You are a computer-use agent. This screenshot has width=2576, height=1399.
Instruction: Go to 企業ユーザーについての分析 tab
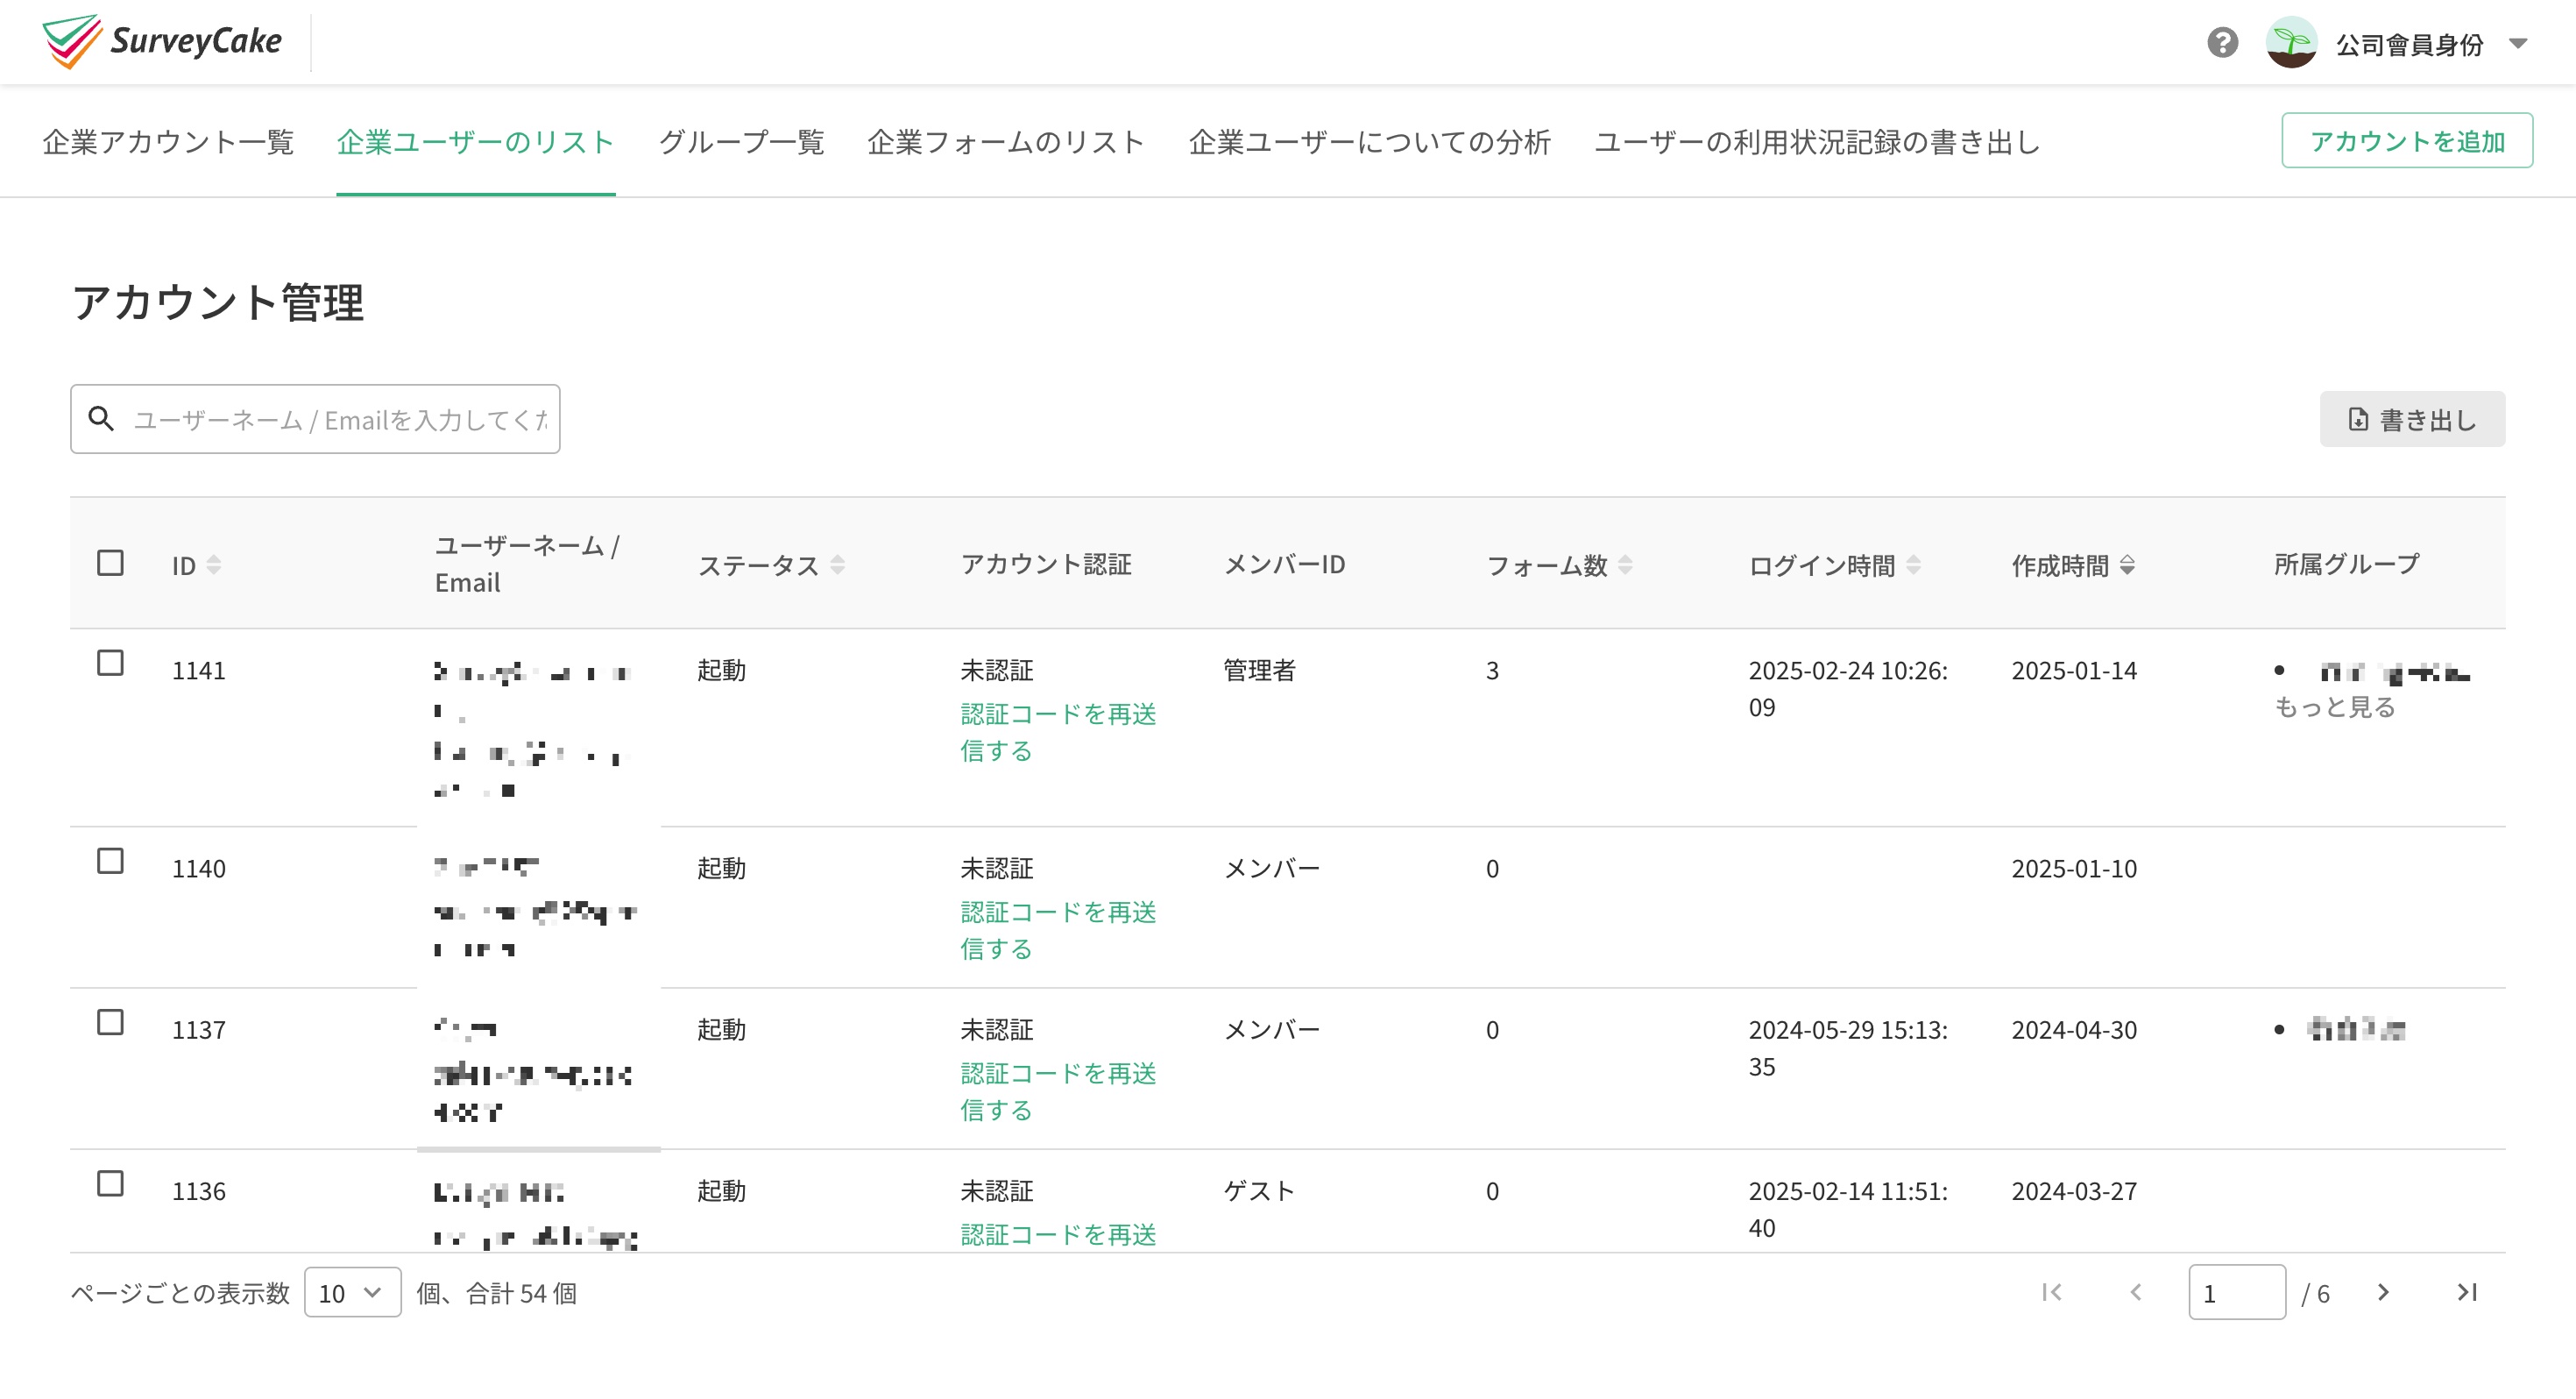[x=1369, y=142]
